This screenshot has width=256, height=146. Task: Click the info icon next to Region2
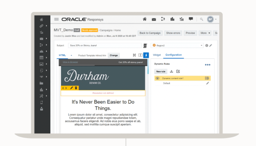[x=207, y=46]
